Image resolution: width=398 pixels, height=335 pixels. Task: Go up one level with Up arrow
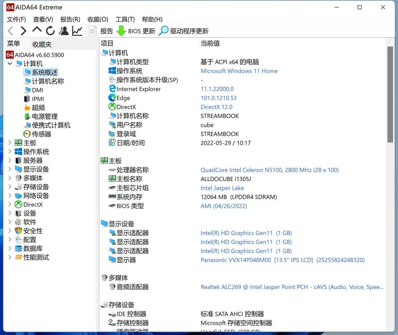click(x=37, y=30)
